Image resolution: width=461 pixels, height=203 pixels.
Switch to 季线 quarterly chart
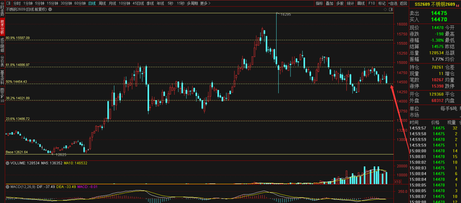[x=150, y=3]
